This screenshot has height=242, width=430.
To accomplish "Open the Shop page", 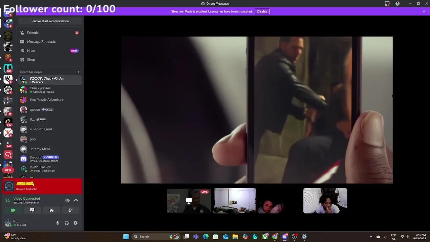I will point(50,59).
